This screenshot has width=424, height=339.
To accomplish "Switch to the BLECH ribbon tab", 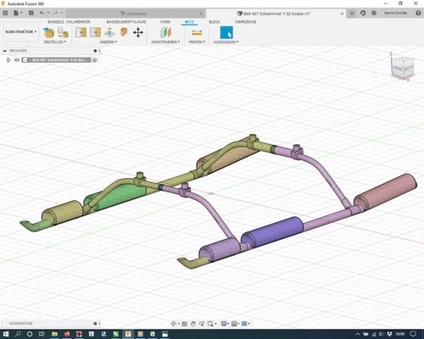I will [215, 22].
